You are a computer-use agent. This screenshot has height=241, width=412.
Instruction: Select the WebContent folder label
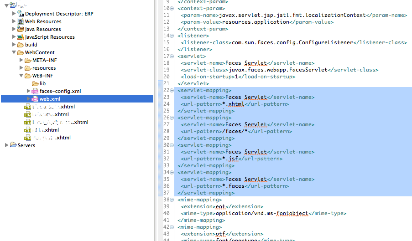40,52
